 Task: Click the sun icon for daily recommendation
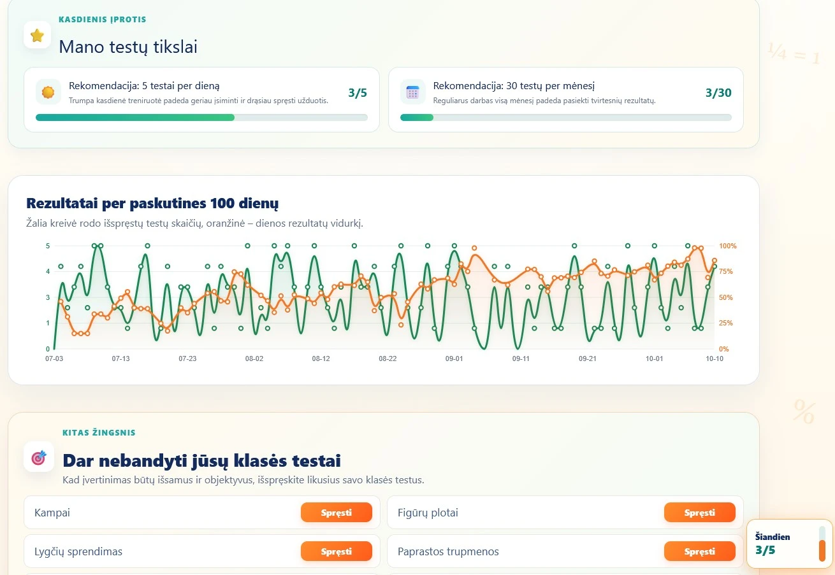[48, 92]
